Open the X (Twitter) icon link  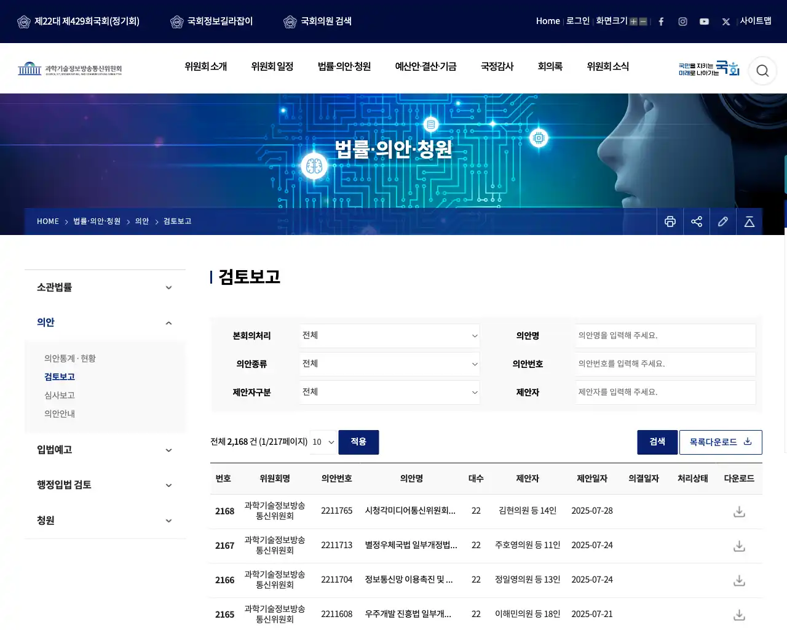726,22
